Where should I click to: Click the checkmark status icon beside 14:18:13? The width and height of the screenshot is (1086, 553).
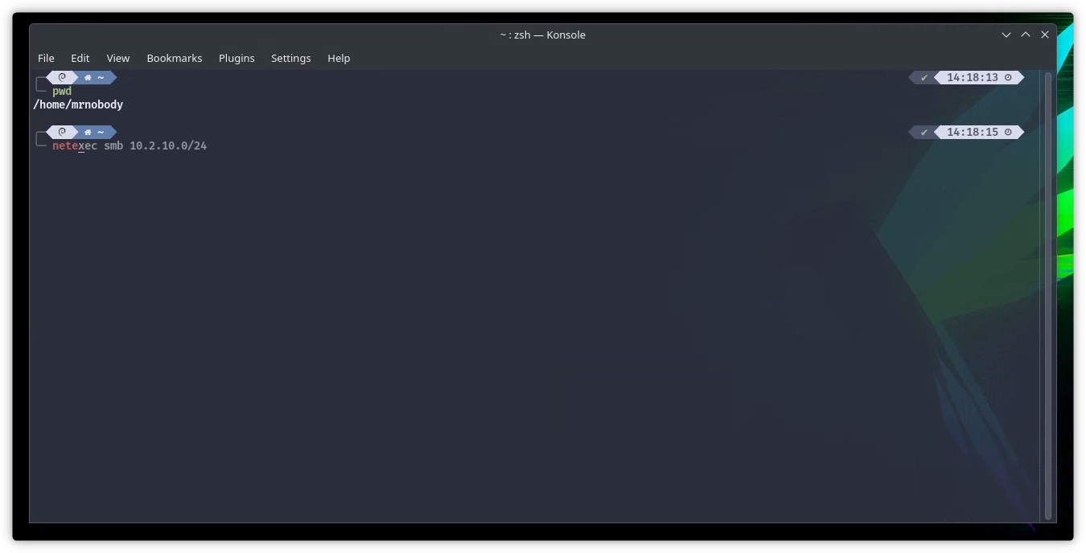924,77
